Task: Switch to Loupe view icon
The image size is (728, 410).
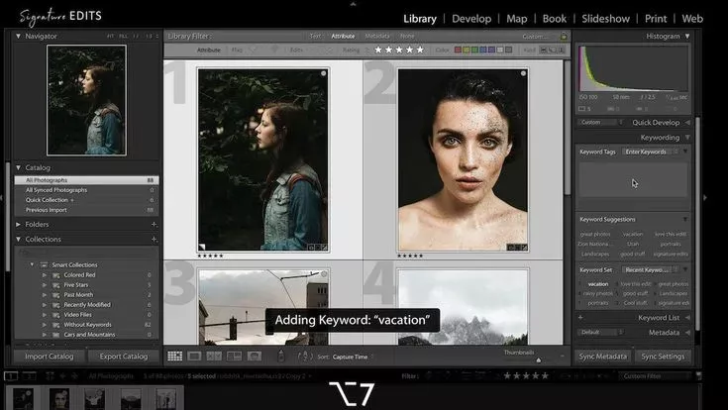Action: (x=194, y=357)
